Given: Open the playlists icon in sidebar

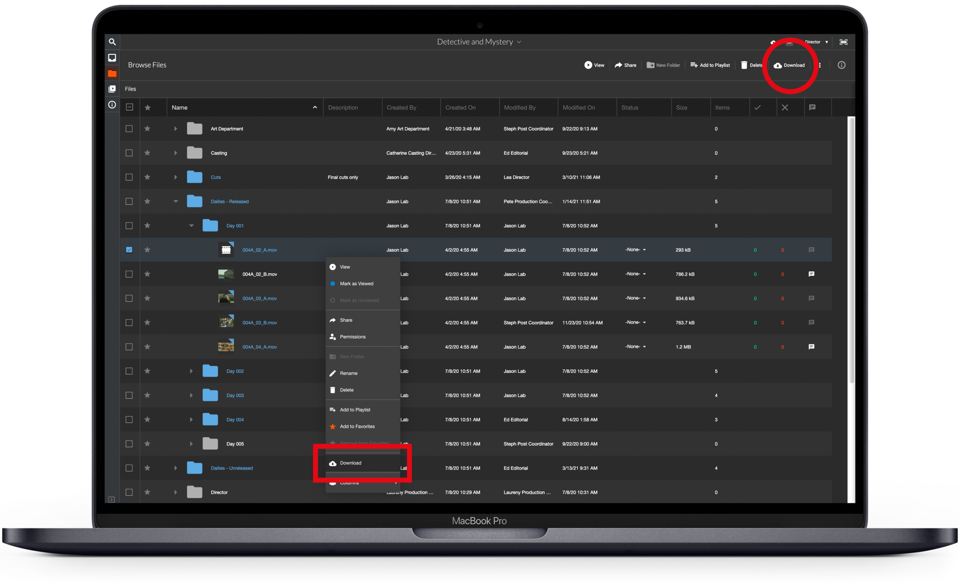Looking at the screenshot, I should coord(112,89).
